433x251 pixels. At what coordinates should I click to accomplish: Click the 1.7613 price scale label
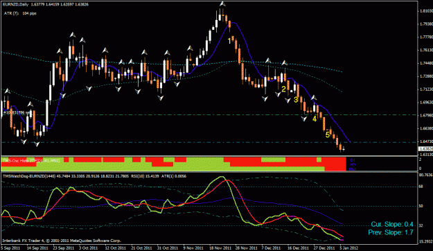(x=426, y=50)
